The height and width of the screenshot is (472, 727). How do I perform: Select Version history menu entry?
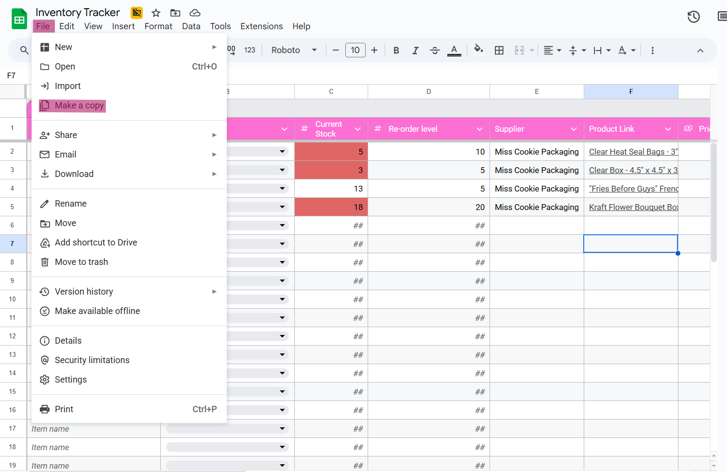(x=84, y=292)
